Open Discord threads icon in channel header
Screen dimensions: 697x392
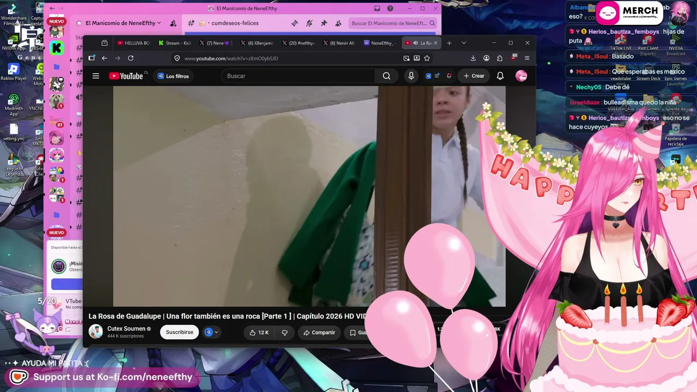pos(295,23)
